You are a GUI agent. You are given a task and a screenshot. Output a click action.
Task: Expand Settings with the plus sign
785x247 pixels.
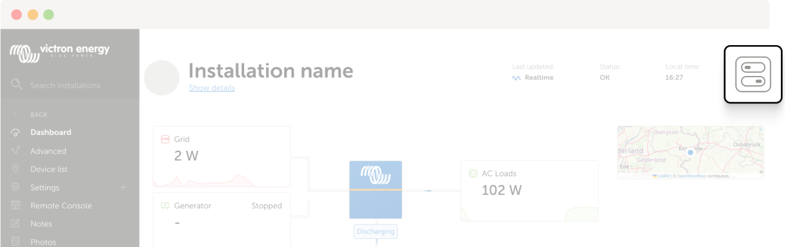point(123,188)
